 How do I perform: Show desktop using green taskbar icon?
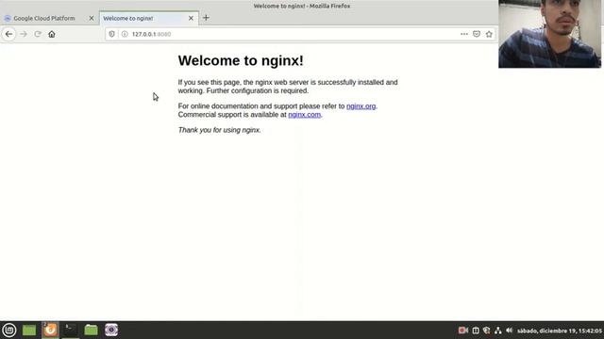[x=29, y=331]
